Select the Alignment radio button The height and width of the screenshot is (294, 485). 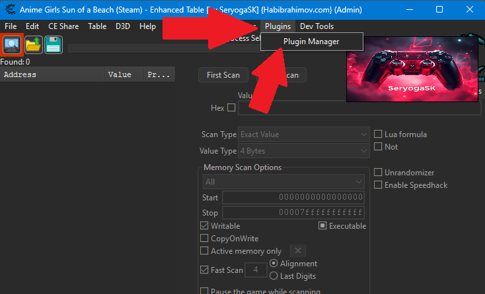coord(274,263)
